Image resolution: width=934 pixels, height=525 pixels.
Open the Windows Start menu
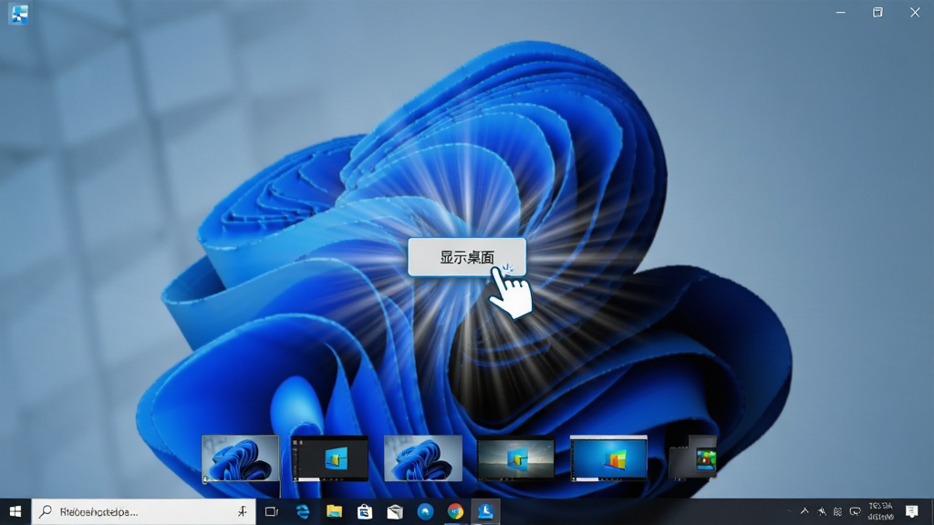pyautogui.click(x=16, y=512)
